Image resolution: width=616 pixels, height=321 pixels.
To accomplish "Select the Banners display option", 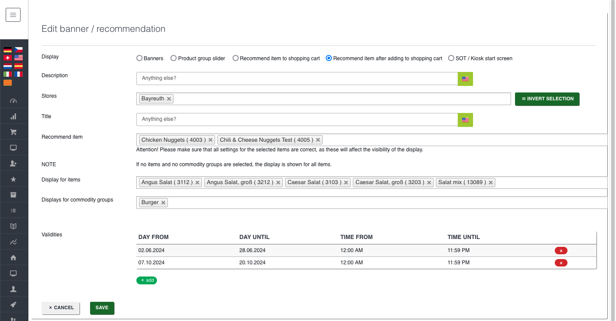I will [x=139, y=58].
